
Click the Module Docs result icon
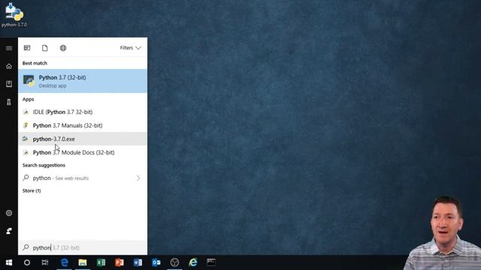(26, 152)
